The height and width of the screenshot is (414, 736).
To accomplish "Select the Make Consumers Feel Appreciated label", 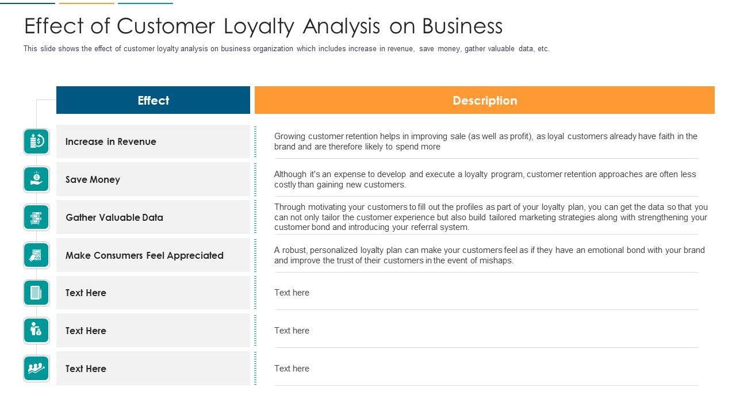I will point(144,255).
